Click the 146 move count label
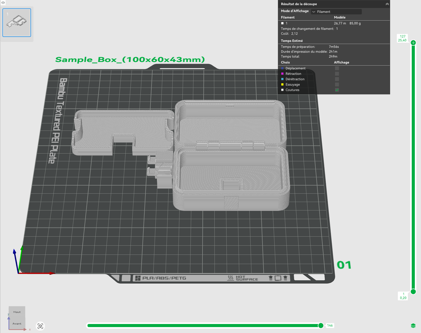This screenshot has height=333, width=421. coord(330,326)
